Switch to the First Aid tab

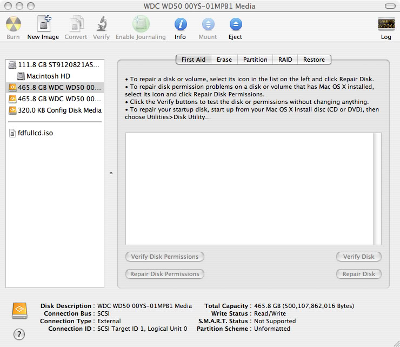(194, 60)
